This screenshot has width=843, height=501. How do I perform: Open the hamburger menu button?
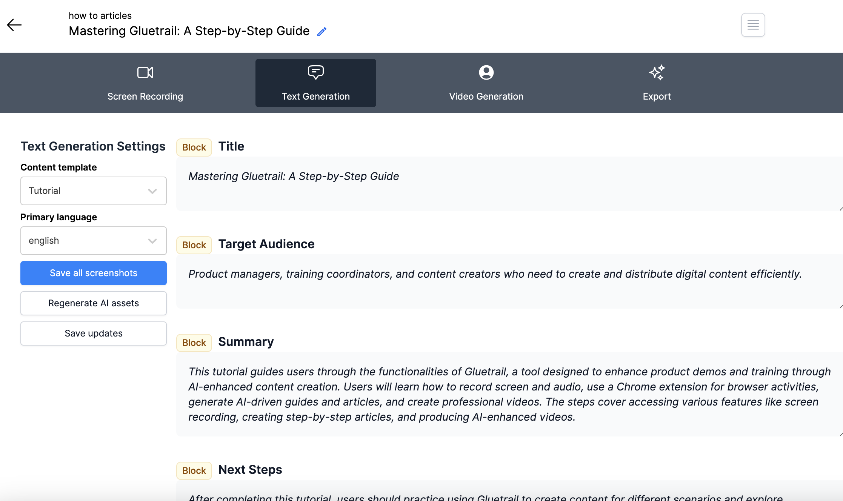[x=753, y=25]
